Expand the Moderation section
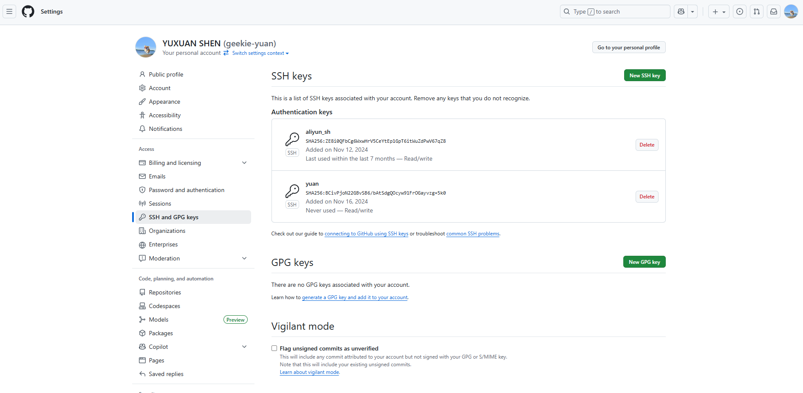This screenshot has height=393, width=803. point(244,258)
